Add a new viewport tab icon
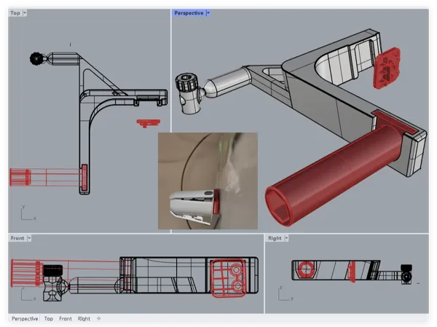437x327 pixels. pyautogui.click(x=98, y=318)
